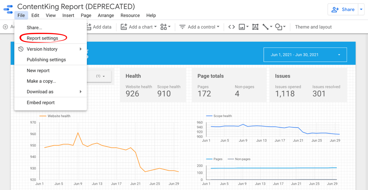Viewport: 368px width, 190px height.
Task: Click the URL embed code icon
Action: click(x=232, y=27)
